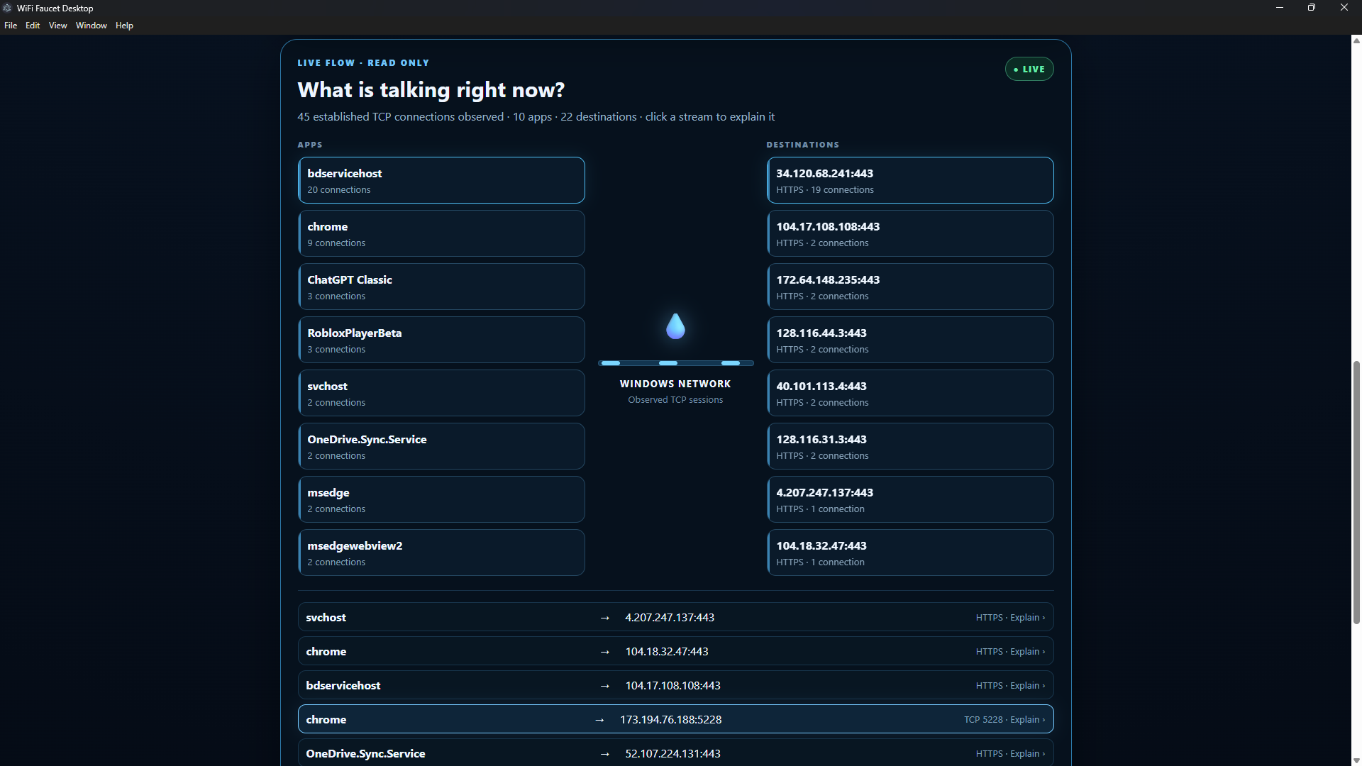
Task: Explain the svchost stream to 4.207.247.137
Action: pos(675,617)
